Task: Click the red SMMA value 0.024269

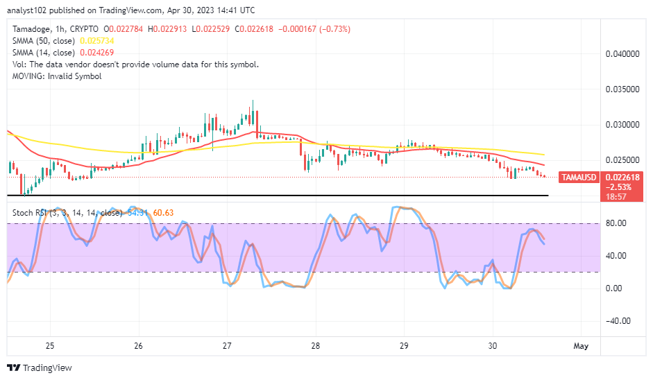Action: pos(96,53)
